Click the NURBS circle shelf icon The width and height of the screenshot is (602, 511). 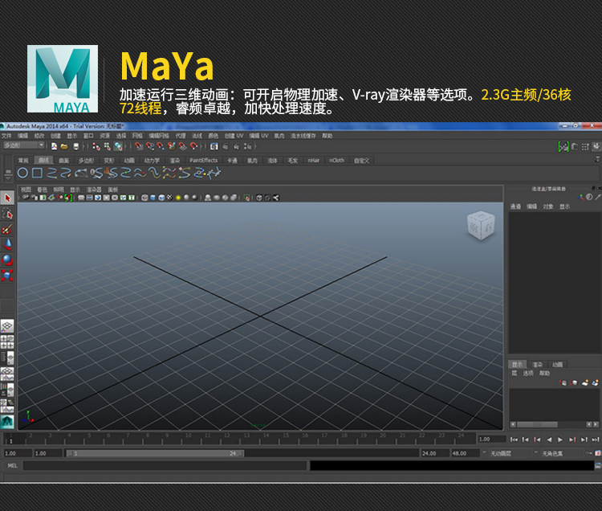click(22, 174)
